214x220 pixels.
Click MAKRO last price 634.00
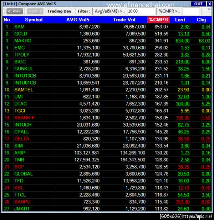click(x=183, y=41)
